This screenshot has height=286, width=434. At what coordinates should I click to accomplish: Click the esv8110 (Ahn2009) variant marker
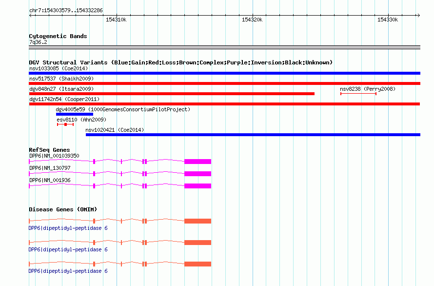point(65,124)
